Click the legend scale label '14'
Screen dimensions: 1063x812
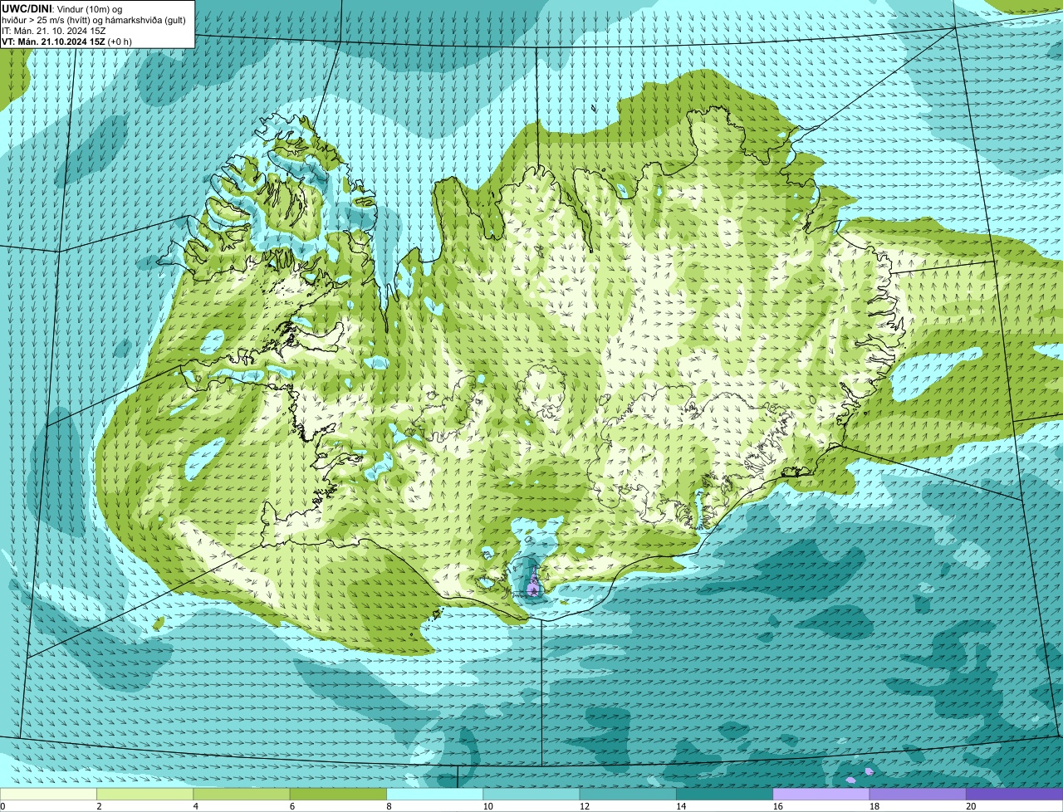pyautogui.click(x=681, y=806)
